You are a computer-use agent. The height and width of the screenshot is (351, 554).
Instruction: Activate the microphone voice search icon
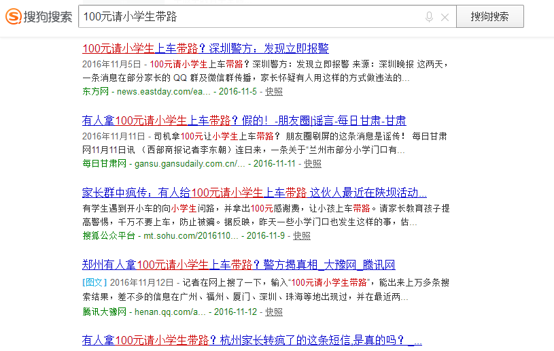click(x=429, y=17)
